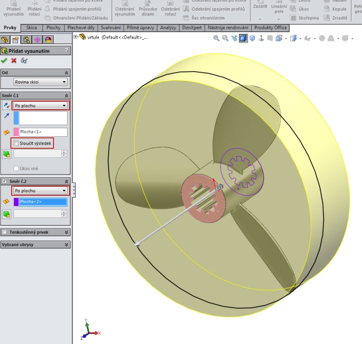Switch to the Prvky tab

point(10,28)
